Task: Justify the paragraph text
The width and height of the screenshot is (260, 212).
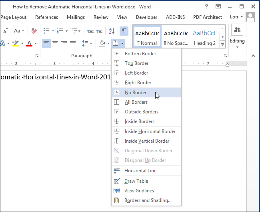Action: [73, 43]
